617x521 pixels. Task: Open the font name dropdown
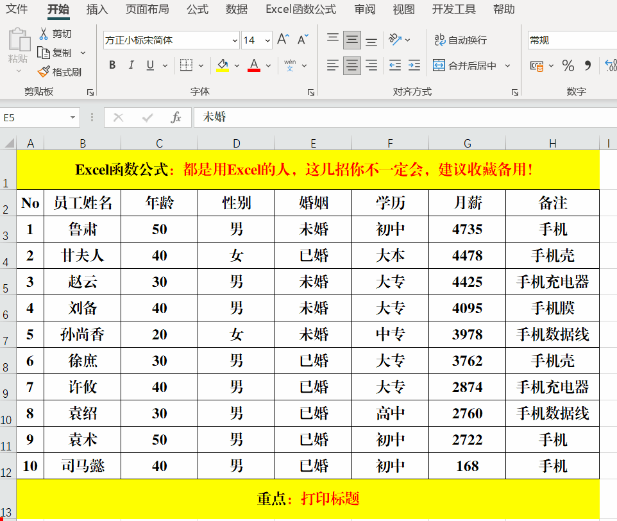[x=235, y=40]
